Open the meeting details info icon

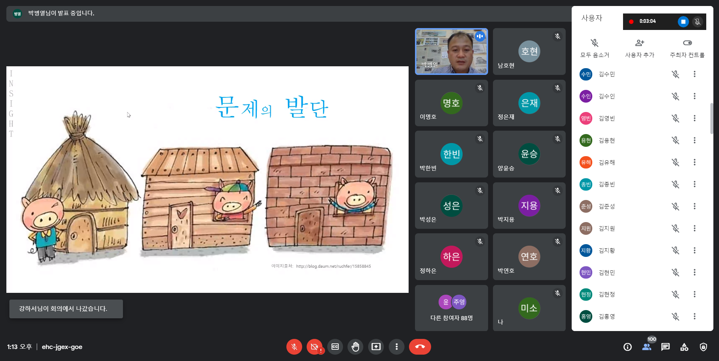point(627,347)
